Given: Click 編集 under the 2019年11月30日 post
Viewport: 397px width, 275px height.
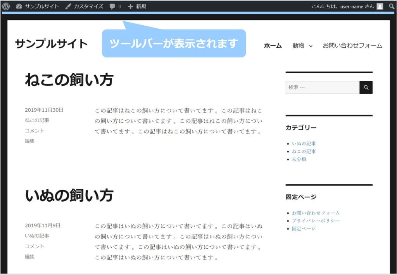Looking at the screenshot, I should click(29, 141).
